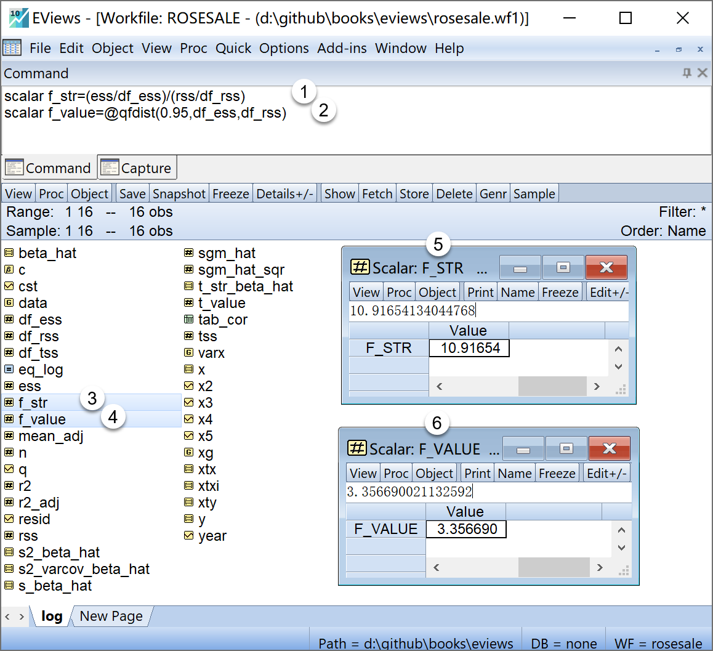713x651 pixels.
Task: Click the coefficient vector c icon
Action: point(9,270)
